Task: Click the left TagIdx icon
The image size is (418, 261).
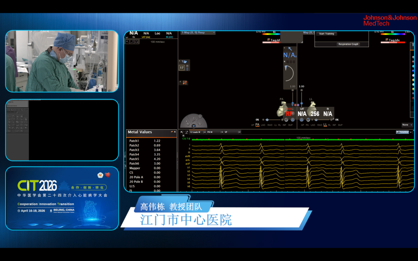Action: pyautogui.click(x=269, y=40)
